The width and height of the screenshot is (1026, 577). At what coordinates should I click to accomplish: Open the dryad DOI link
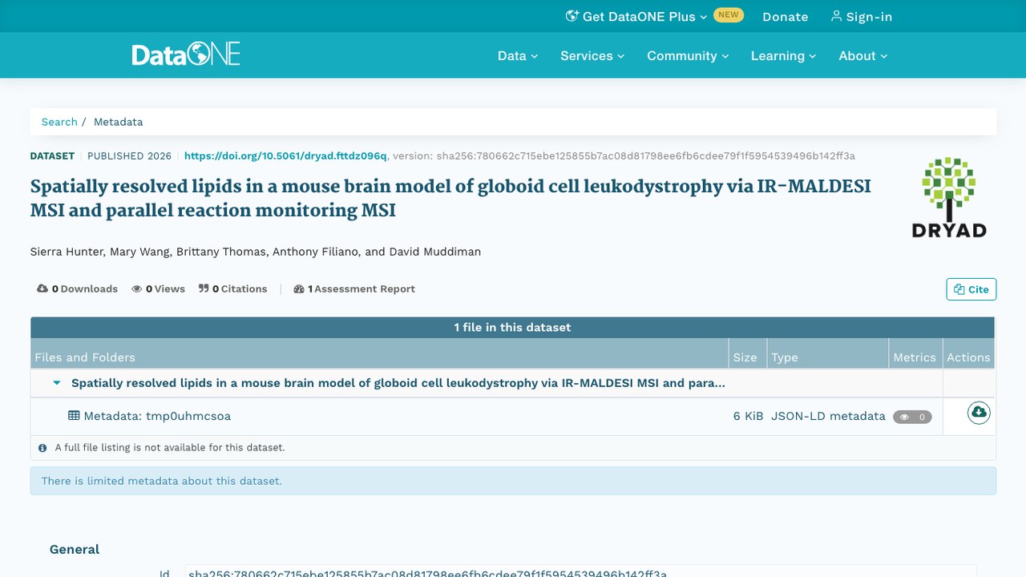[x=285, y=155]
